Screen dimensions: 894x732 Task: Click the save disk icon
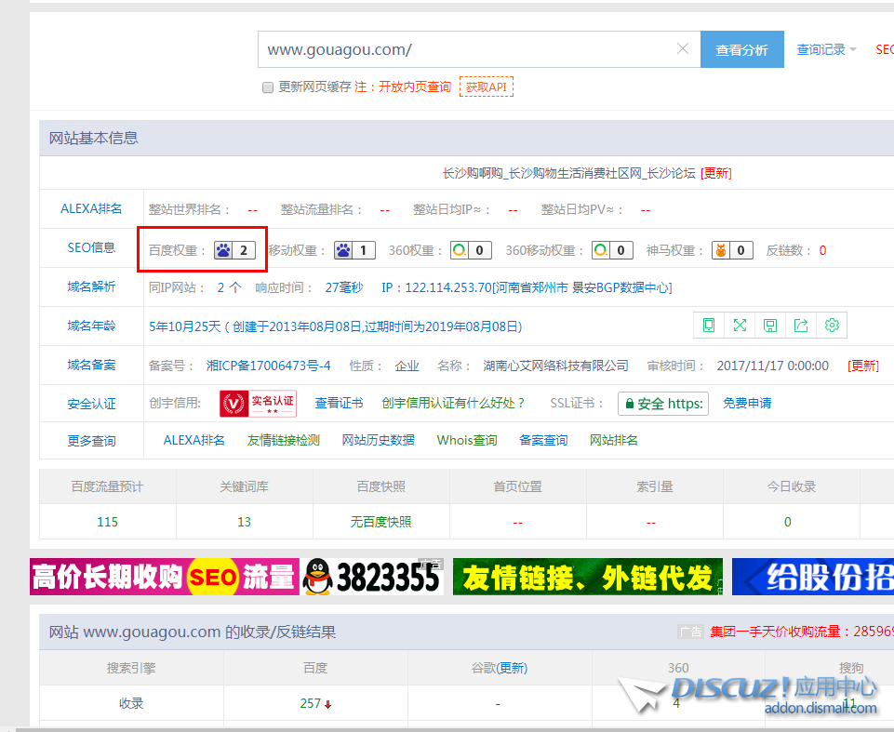(x=770, y=325)
